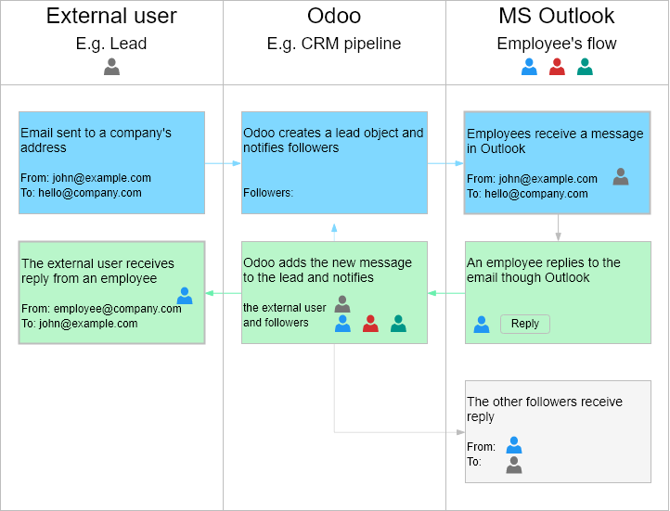Select the blue employee icon under MS Outlook
The height and width of the screenshot is (511, 670).
tap(529, 67)
